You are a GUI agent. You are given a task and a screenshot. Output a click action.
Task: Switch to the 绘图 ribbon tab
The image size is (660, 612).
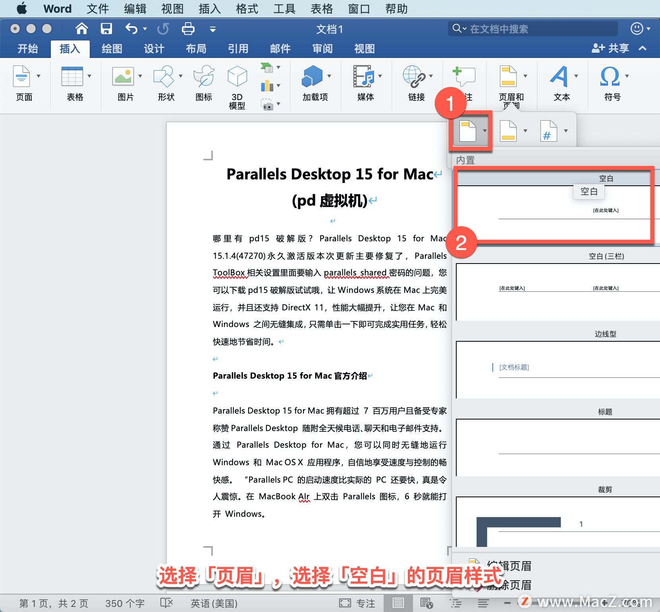point(112,48)
